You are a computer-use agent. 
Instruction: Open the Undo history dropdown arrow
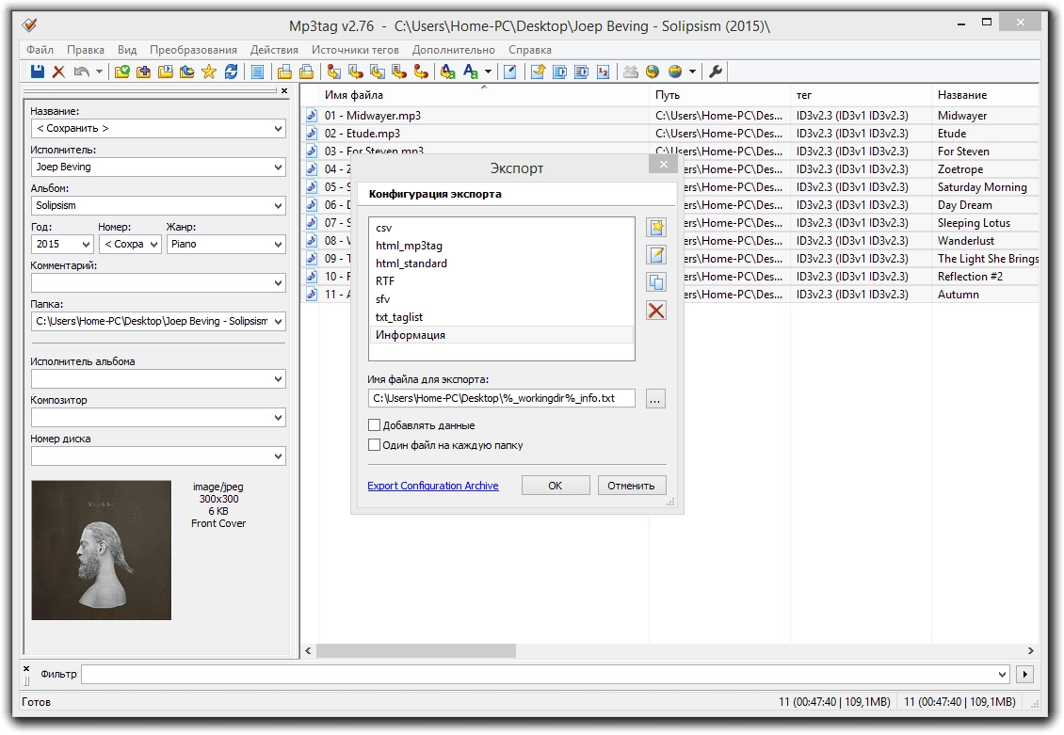(x=99, y=72)
